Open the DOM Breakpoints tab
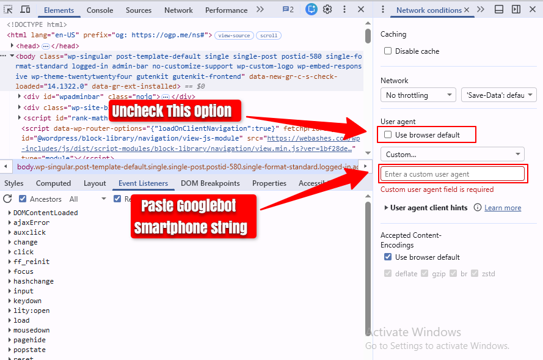 210,183
